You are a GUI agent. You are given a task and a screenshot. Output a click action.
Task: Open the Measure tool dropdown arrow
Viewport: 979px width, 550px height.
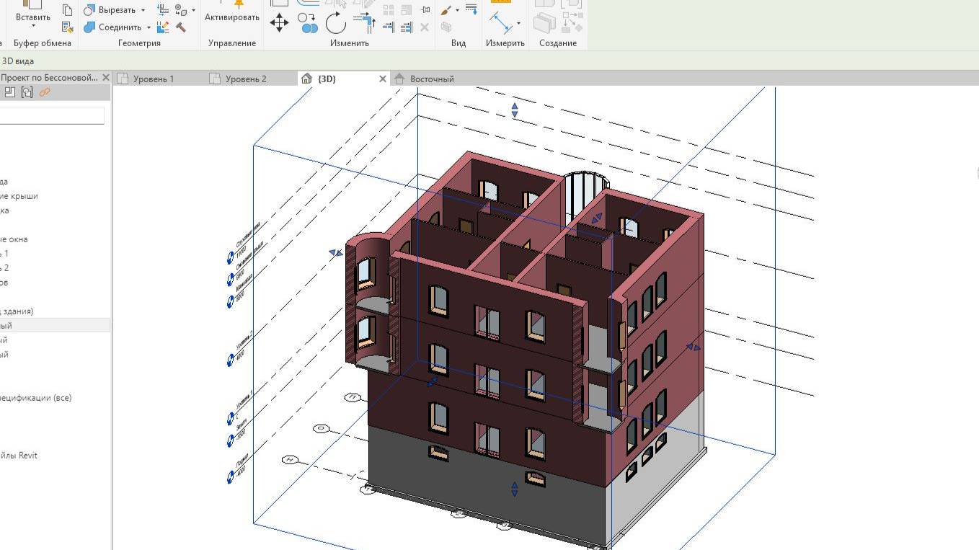click(x=518, y=24)
